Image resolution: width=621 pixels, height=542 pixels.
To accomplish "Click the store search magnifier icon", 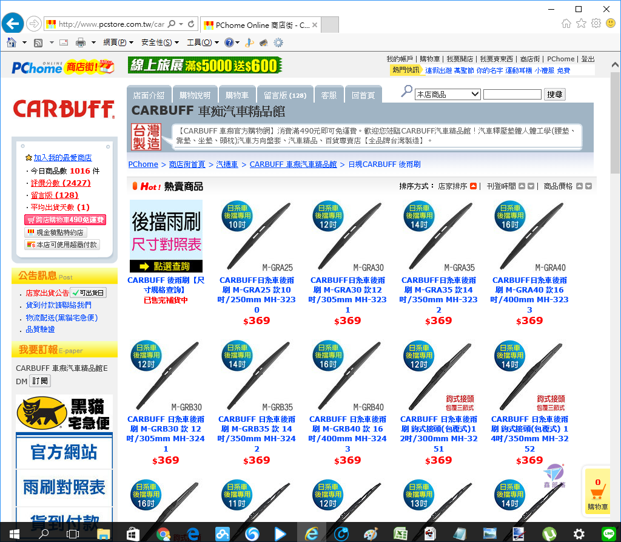I will [406, 92].
